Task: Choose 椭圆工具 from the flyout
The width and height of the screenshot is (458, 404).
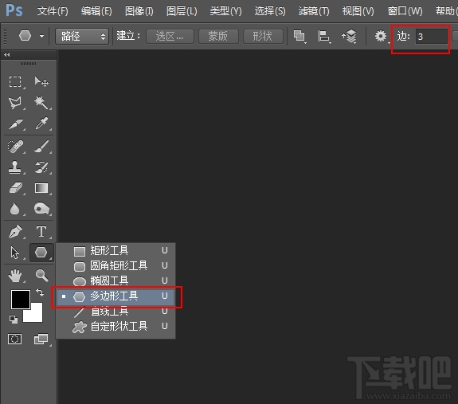Action: click(115, 280)
